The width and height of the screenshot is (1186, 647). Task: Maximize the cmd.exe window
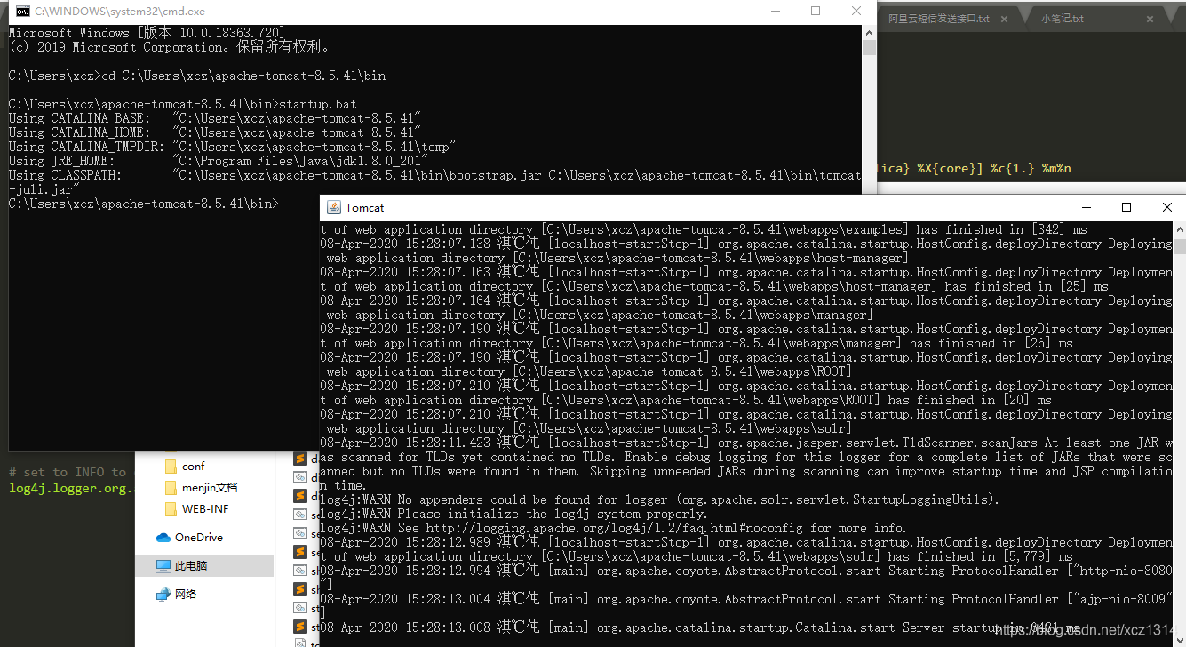pos(816,12)
